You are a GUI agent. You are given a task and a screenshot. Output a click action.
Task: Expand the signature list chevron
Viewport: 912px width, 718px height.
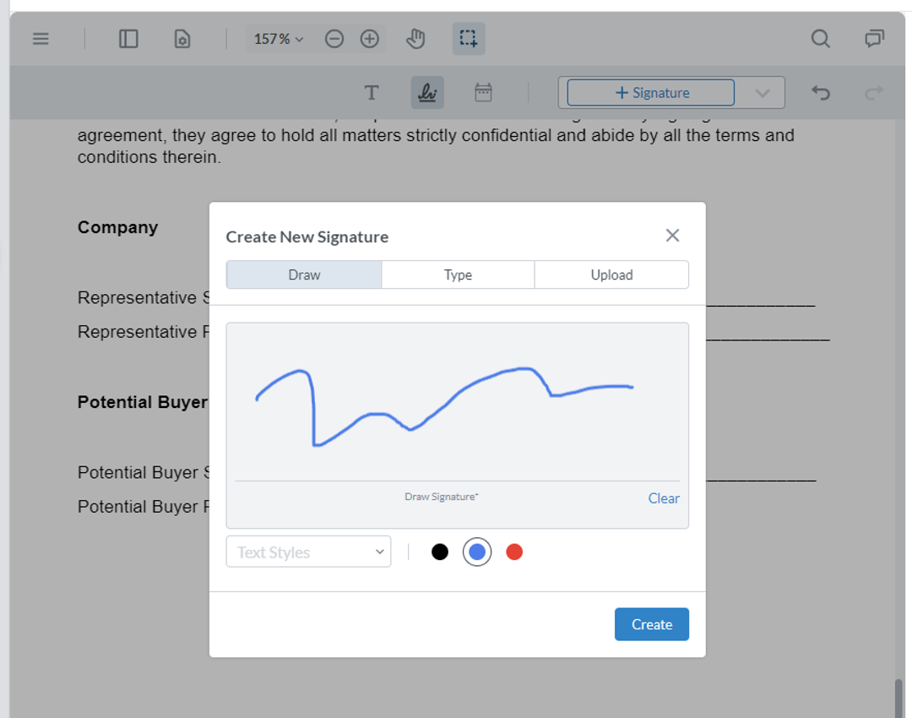[762, 93]
